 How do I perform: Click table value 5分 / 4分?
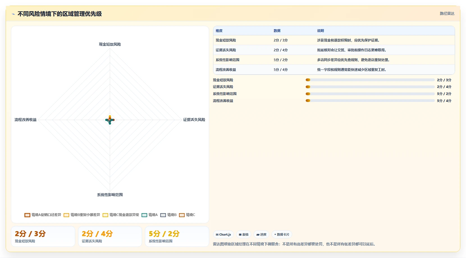(x=281, y=70)
